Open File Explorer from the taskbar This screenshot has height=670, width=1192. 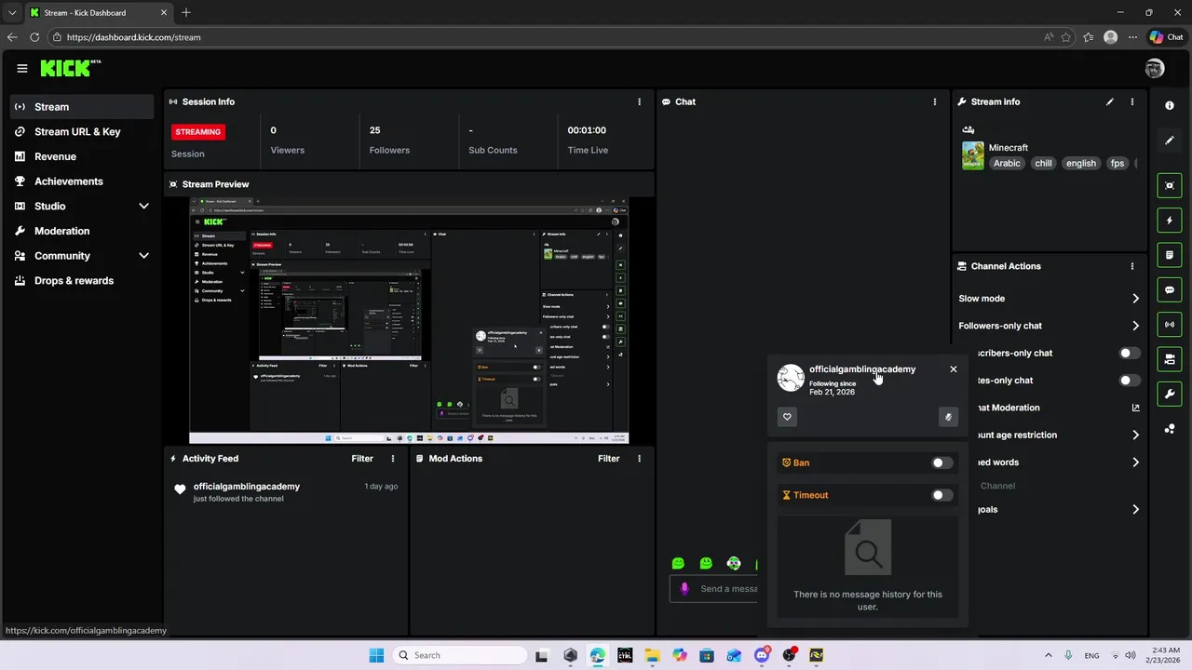(x=652, y=655)
